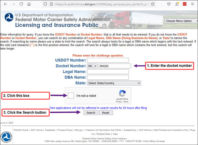Image resolution: width=198 pixels, height=145 pixels.
Task: Focus the USDOT Number field
Action: pos(108,60)
